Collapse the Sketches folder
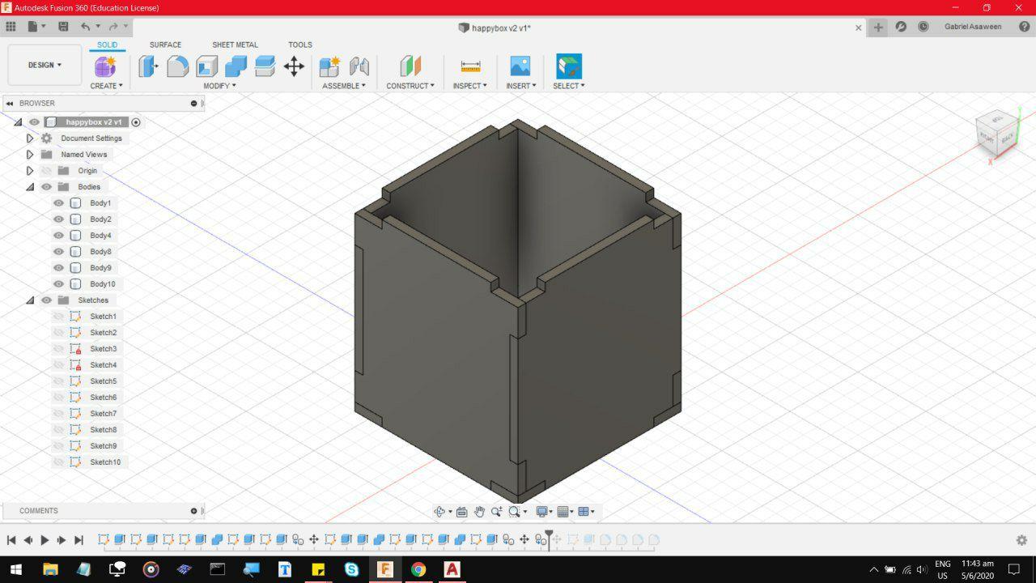This screenshot has height=583, width=1036. [30, 300]
